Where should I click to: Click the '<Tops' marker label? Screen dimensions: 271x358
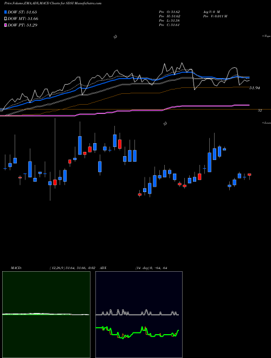266,36
